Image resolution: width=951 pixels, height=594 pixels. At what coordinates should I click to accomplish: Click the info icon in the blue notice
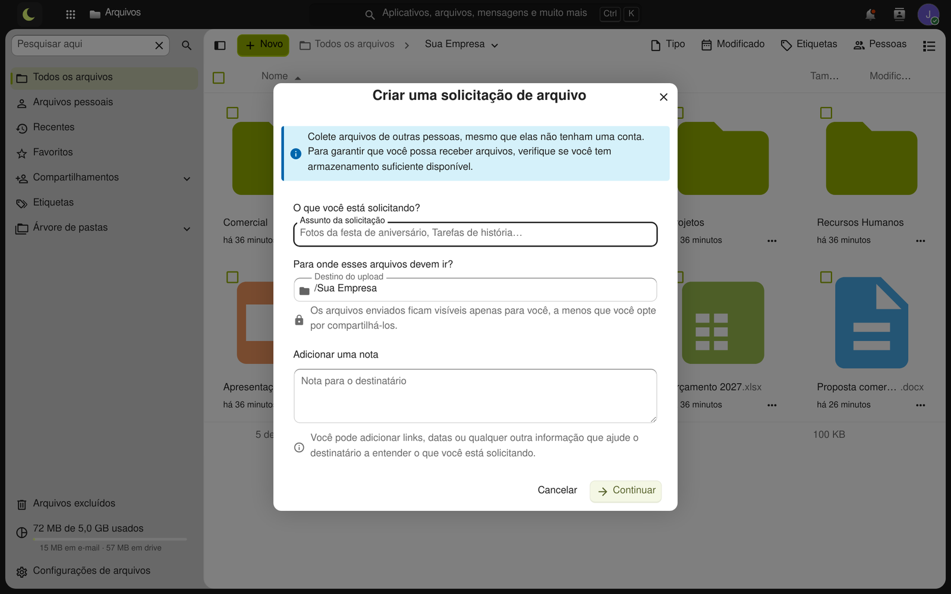[x=295, y=153]
